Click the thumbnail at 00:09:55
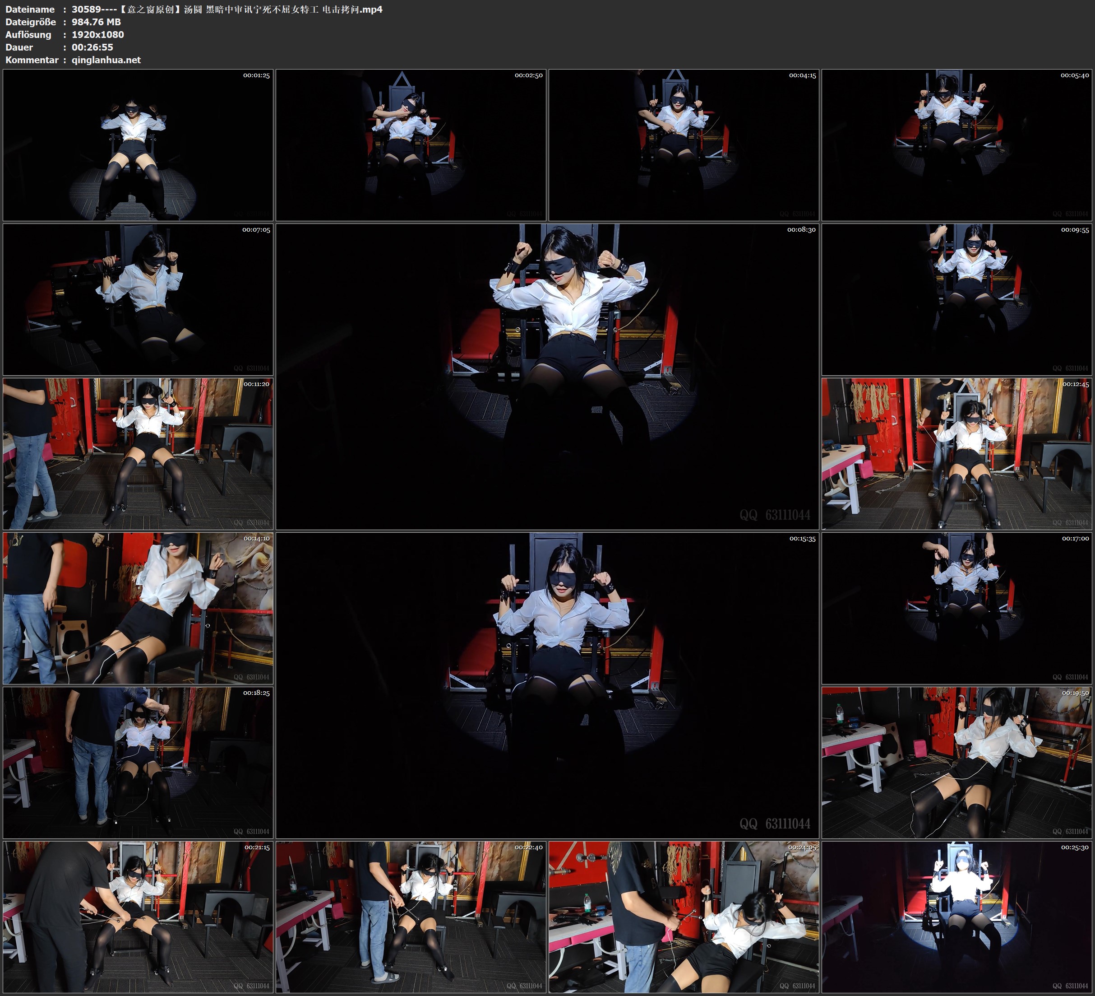The width and height of the screenshot is (1095, 996). click(956, 299)
